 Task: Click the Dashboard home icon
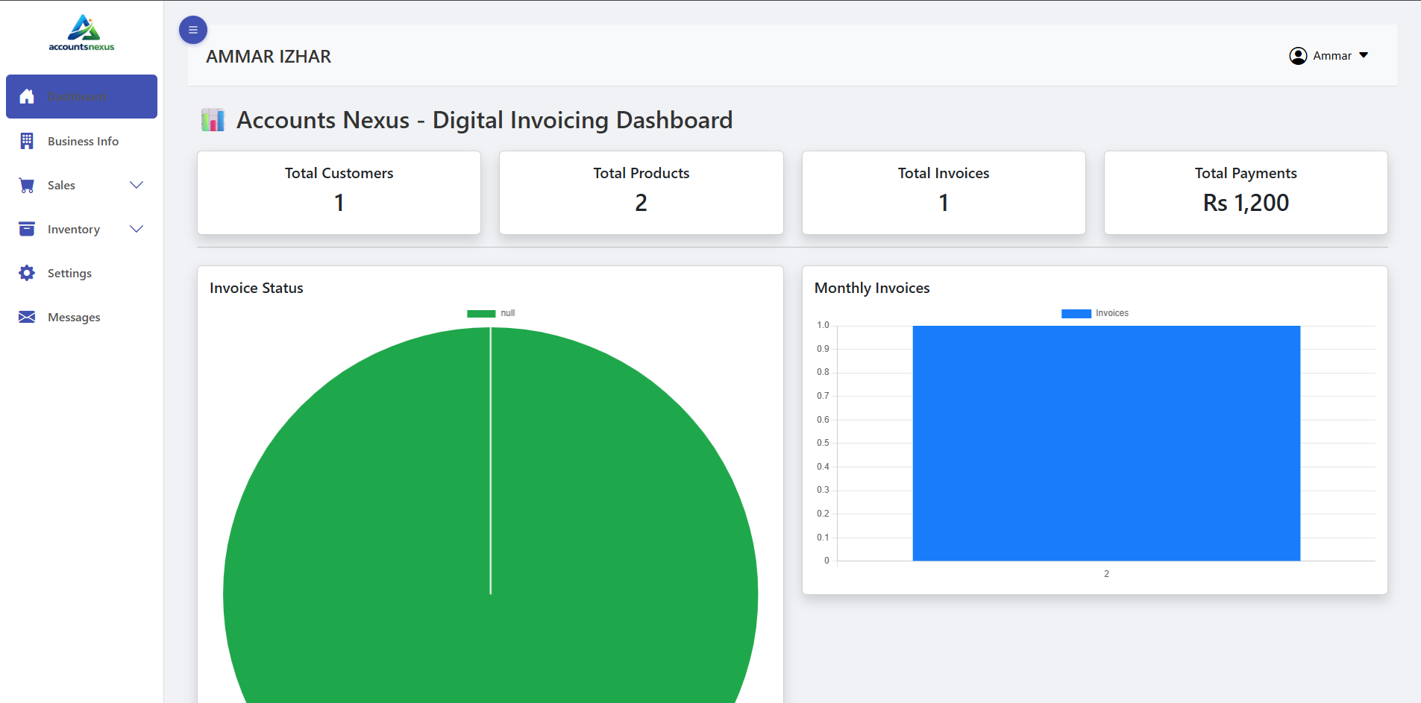coord(27,96)
